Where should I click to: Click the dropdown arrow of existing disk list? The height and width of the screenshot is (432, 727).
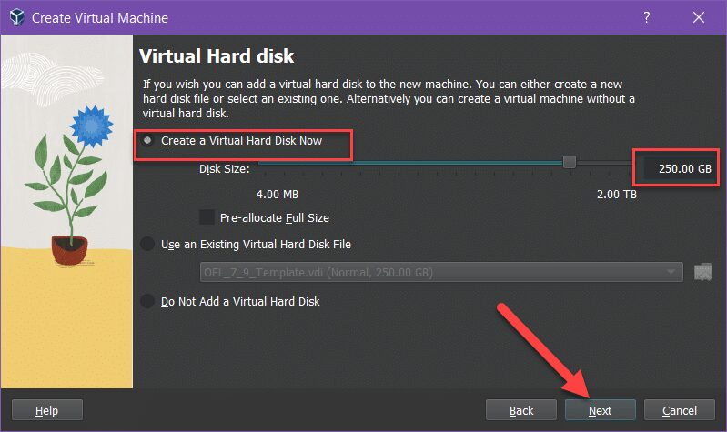tap(671, 272)
